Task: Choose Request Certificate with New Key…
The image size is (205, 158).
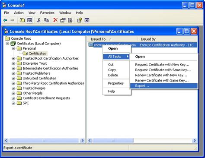Action: 164,65
